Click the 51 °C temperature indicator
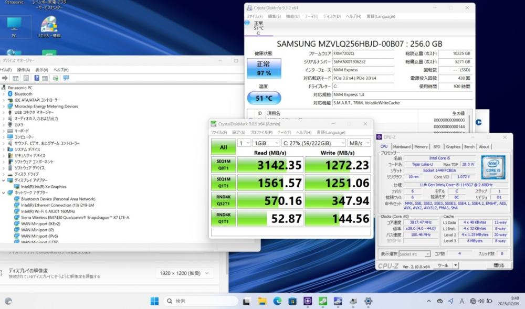Image resolution: width=525 pixels, height=309 pixels. pos(264,98)
